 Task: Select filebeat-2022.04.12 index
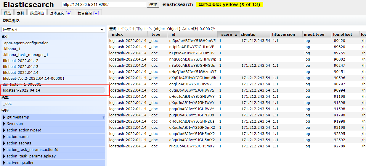pos(53,61)
